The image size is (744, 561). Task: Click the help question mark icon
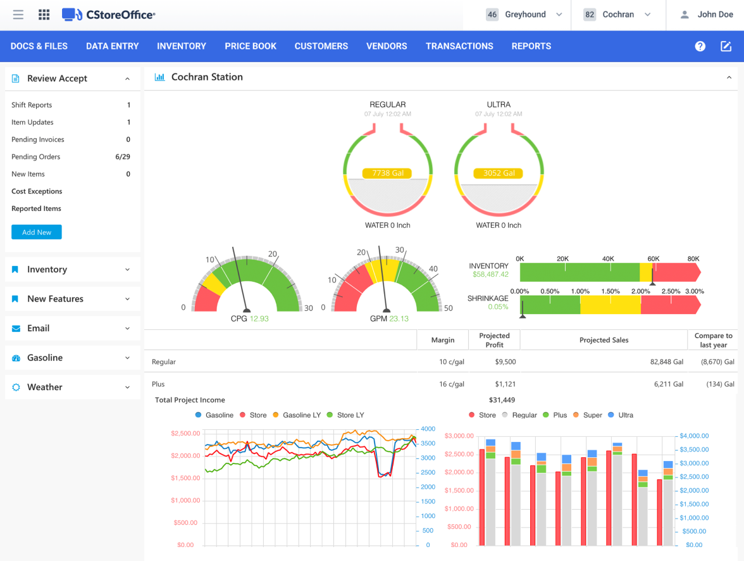[700, 46]
